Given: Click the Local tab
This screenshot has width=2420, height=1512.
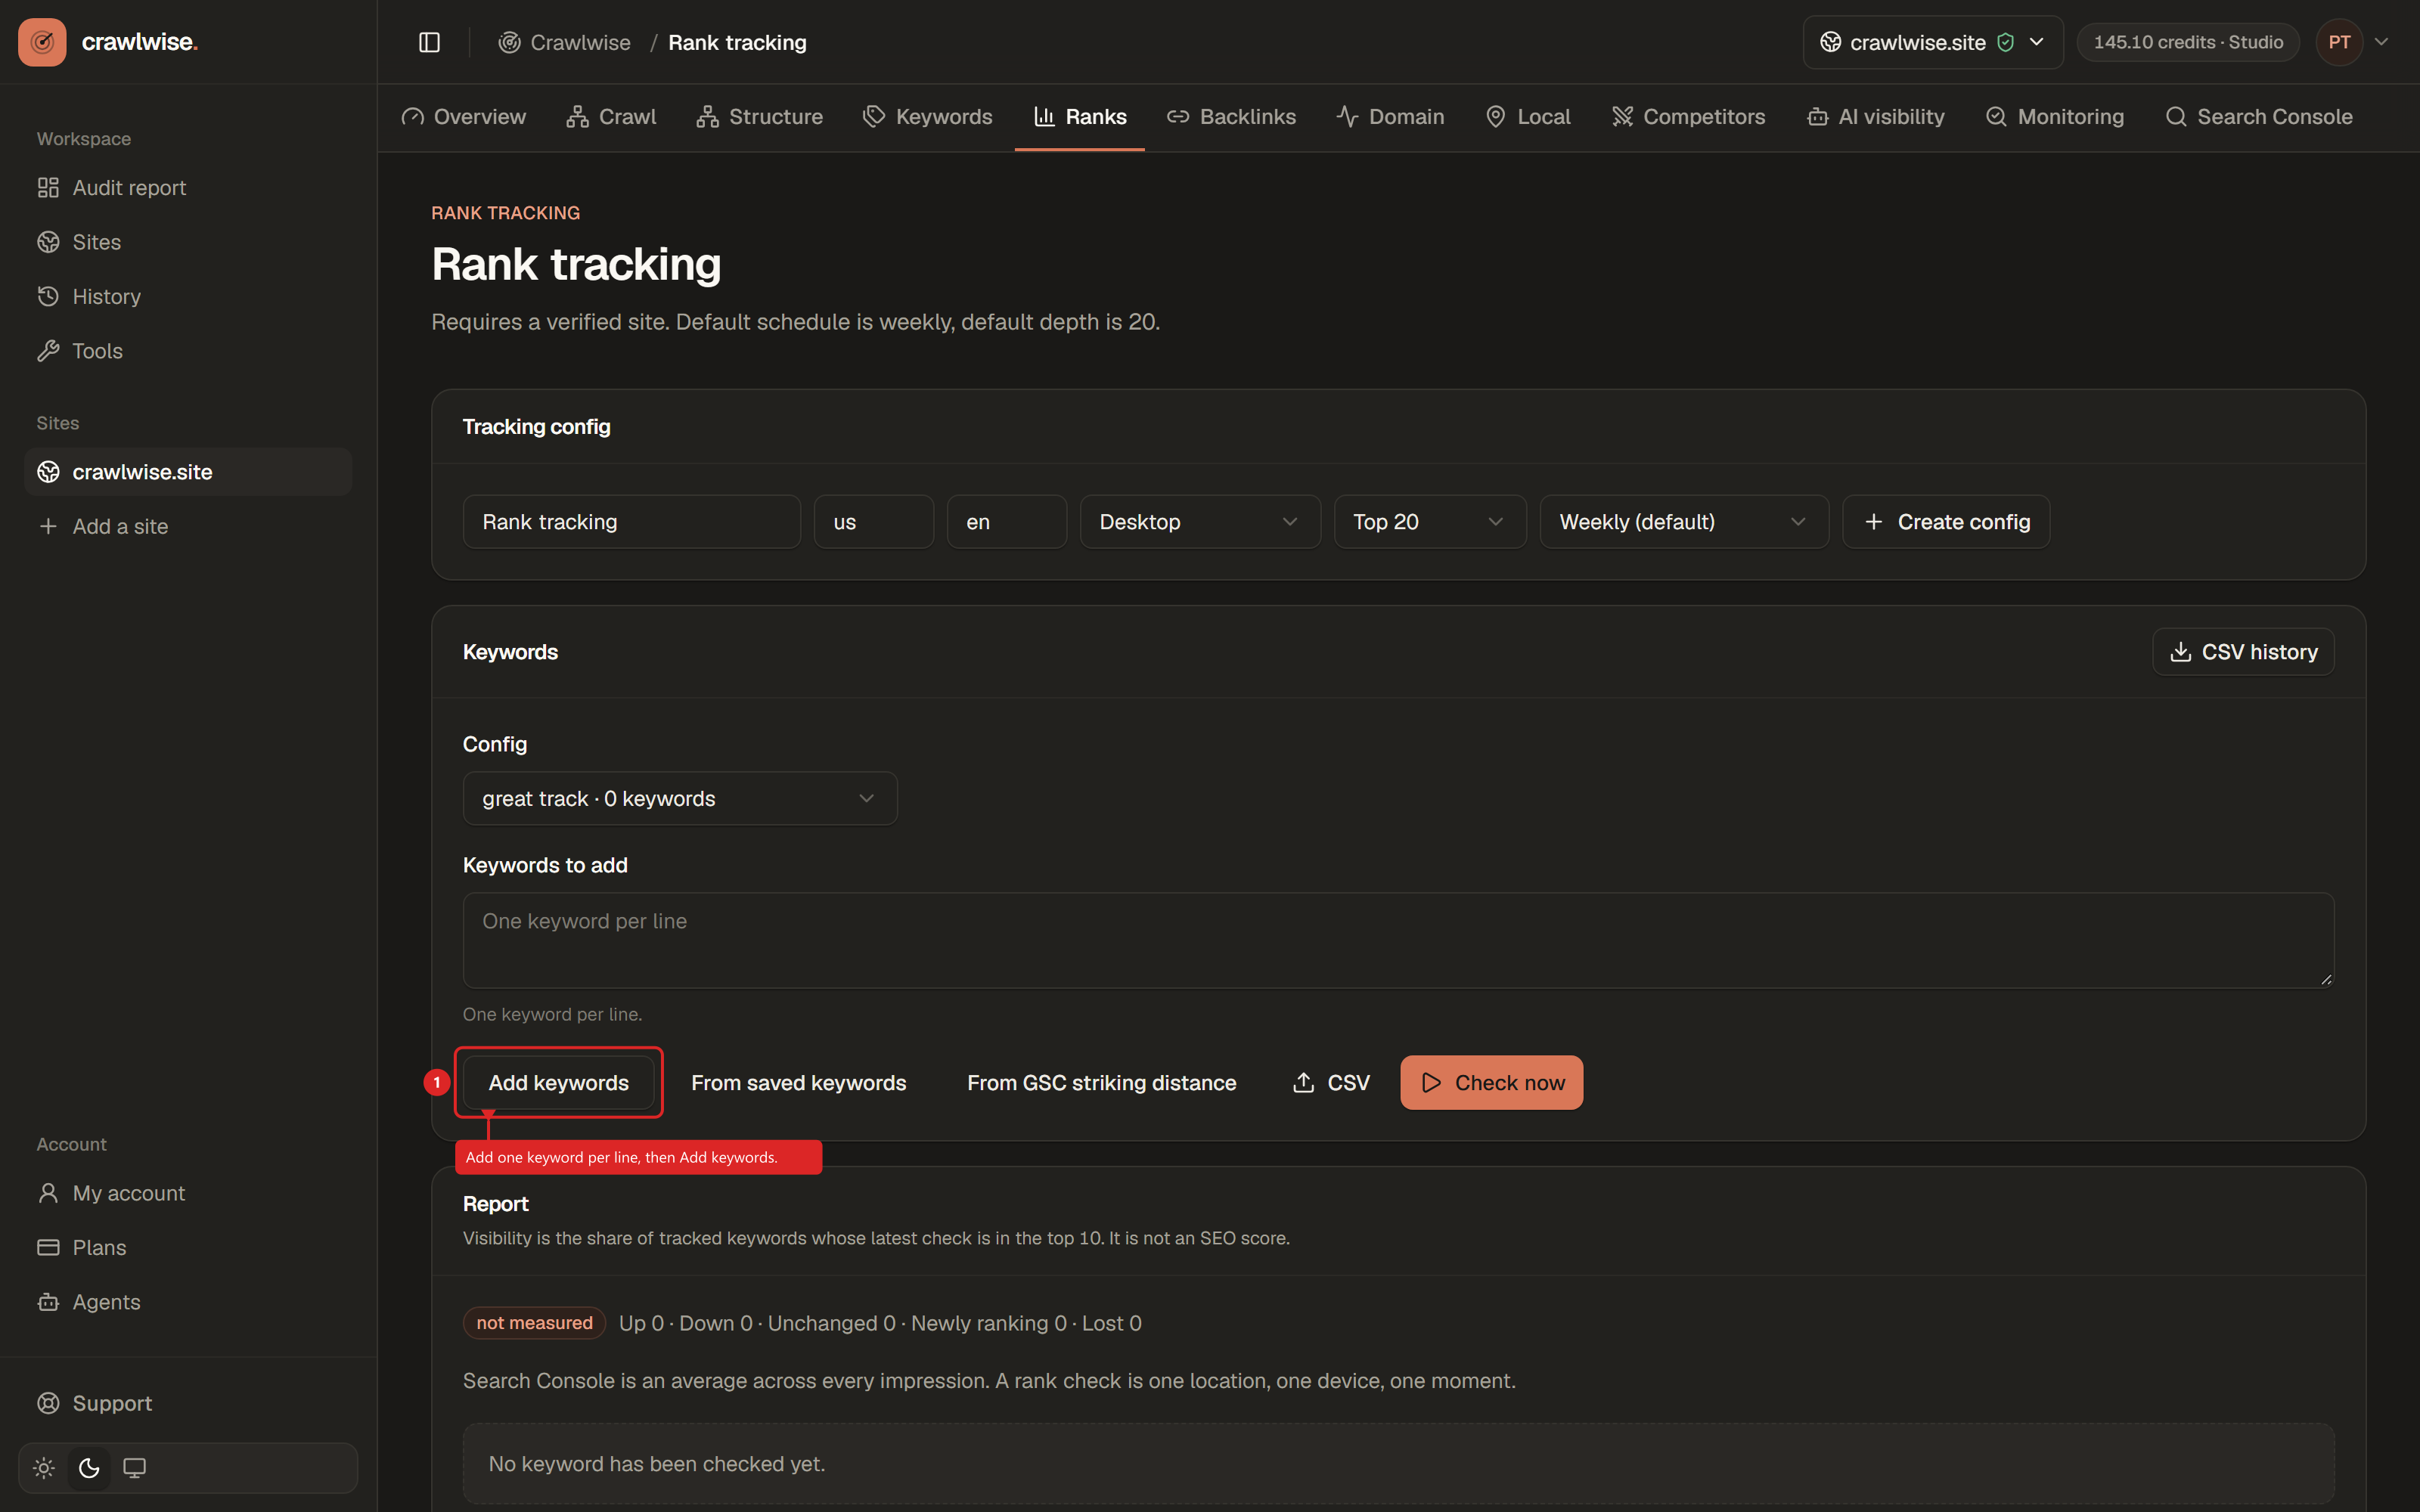Looking at the screenshot, I should [1528, 117].
